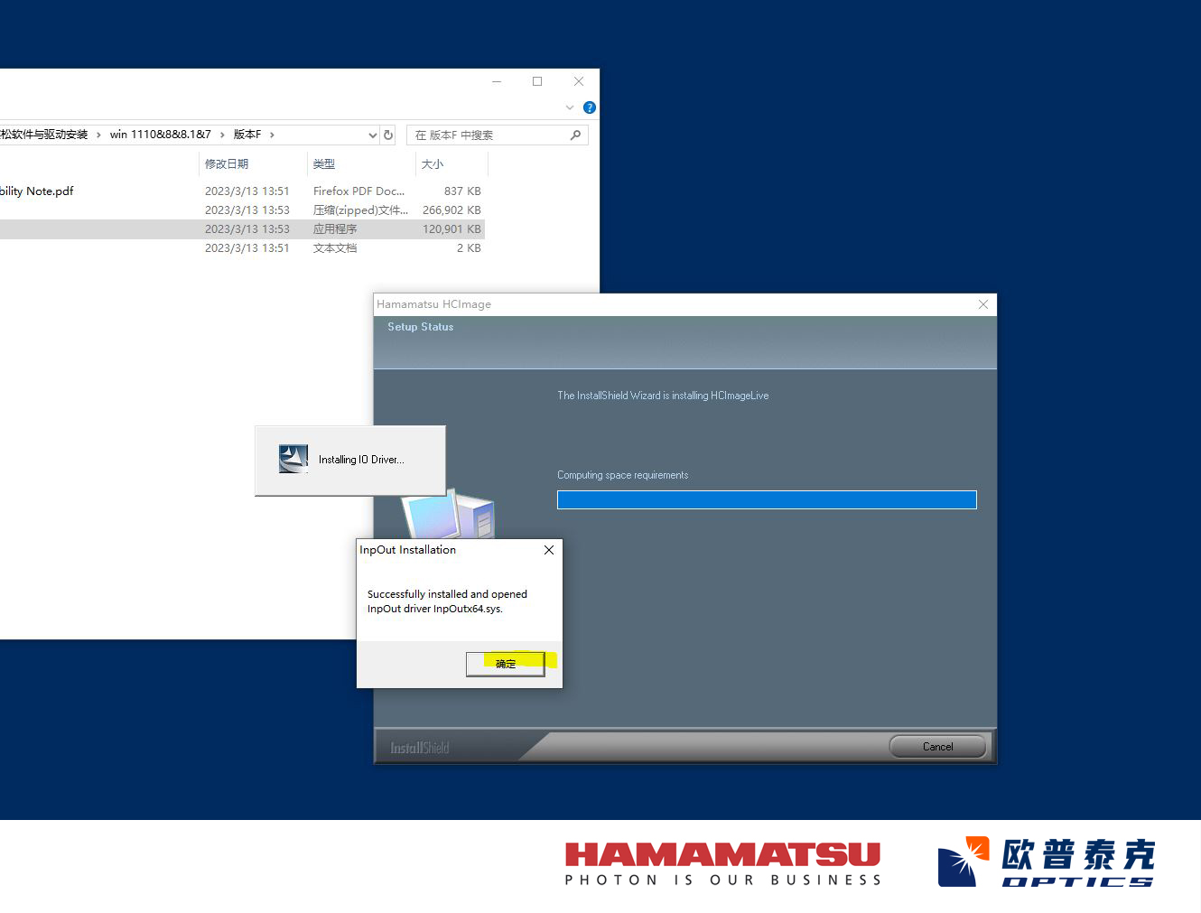Click the Explorer help question mark icon
The width and height of the screenshot is (1201, 913).
point(590,107)
